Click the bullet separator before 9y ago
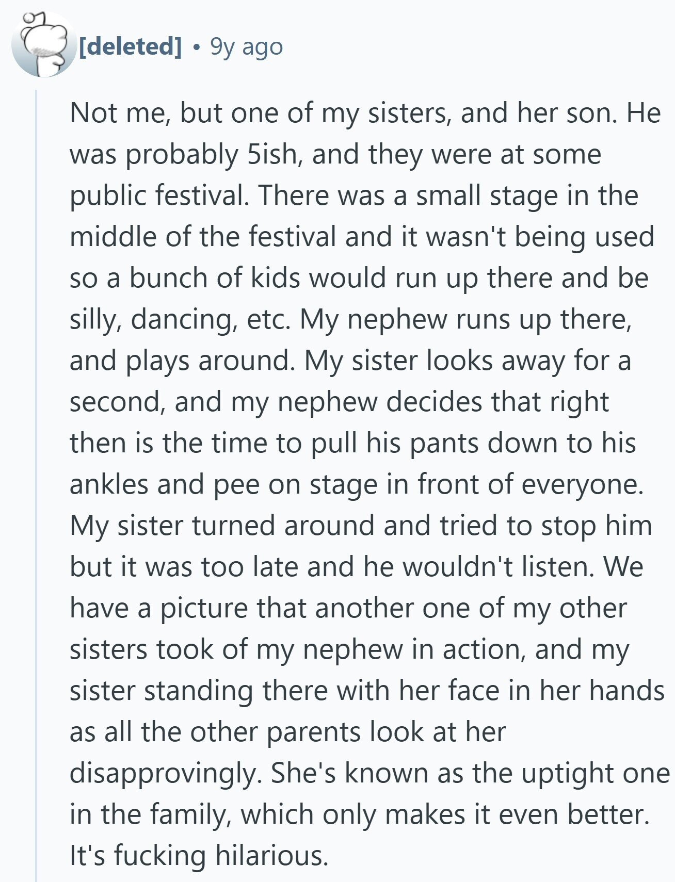Image resolution: width=675 pixels, height=882 pixels. point(196,47)
